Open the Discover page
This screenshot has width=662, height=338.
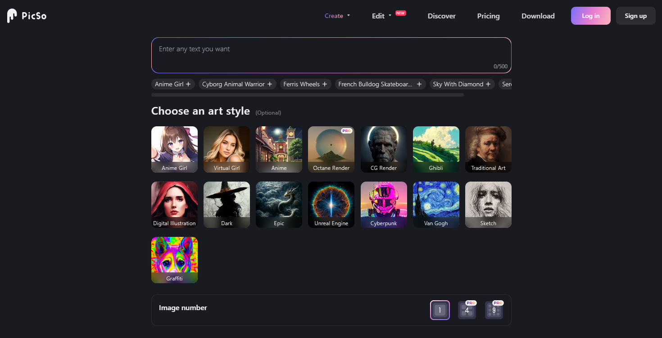click(441, 16)
